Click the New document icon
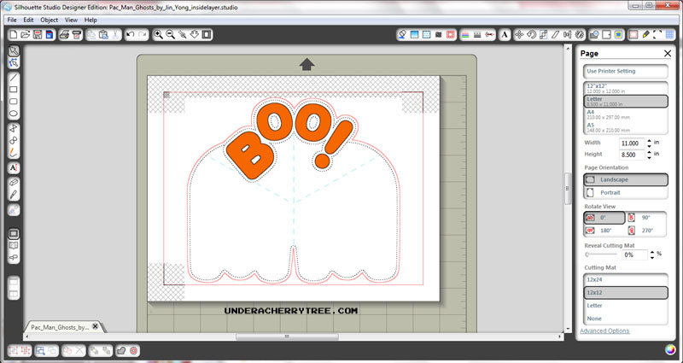This screenshot has height=363, width=683. (x=14, y=34)
